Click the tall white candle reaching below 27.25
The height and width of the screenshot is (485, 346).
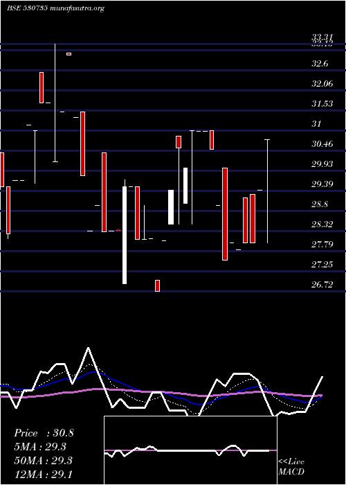click(x=125, y=235)
